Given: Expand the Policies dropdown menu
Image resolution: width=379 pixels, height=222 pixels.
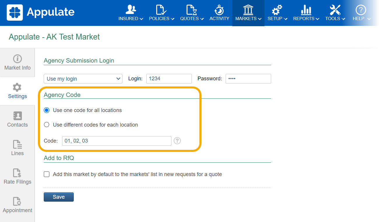Looking at the screenshot, I should 162,13.
